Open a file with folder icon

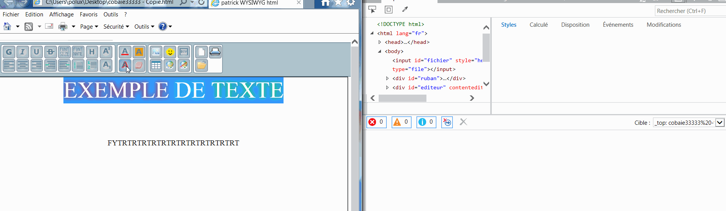[x=201, y=65]
